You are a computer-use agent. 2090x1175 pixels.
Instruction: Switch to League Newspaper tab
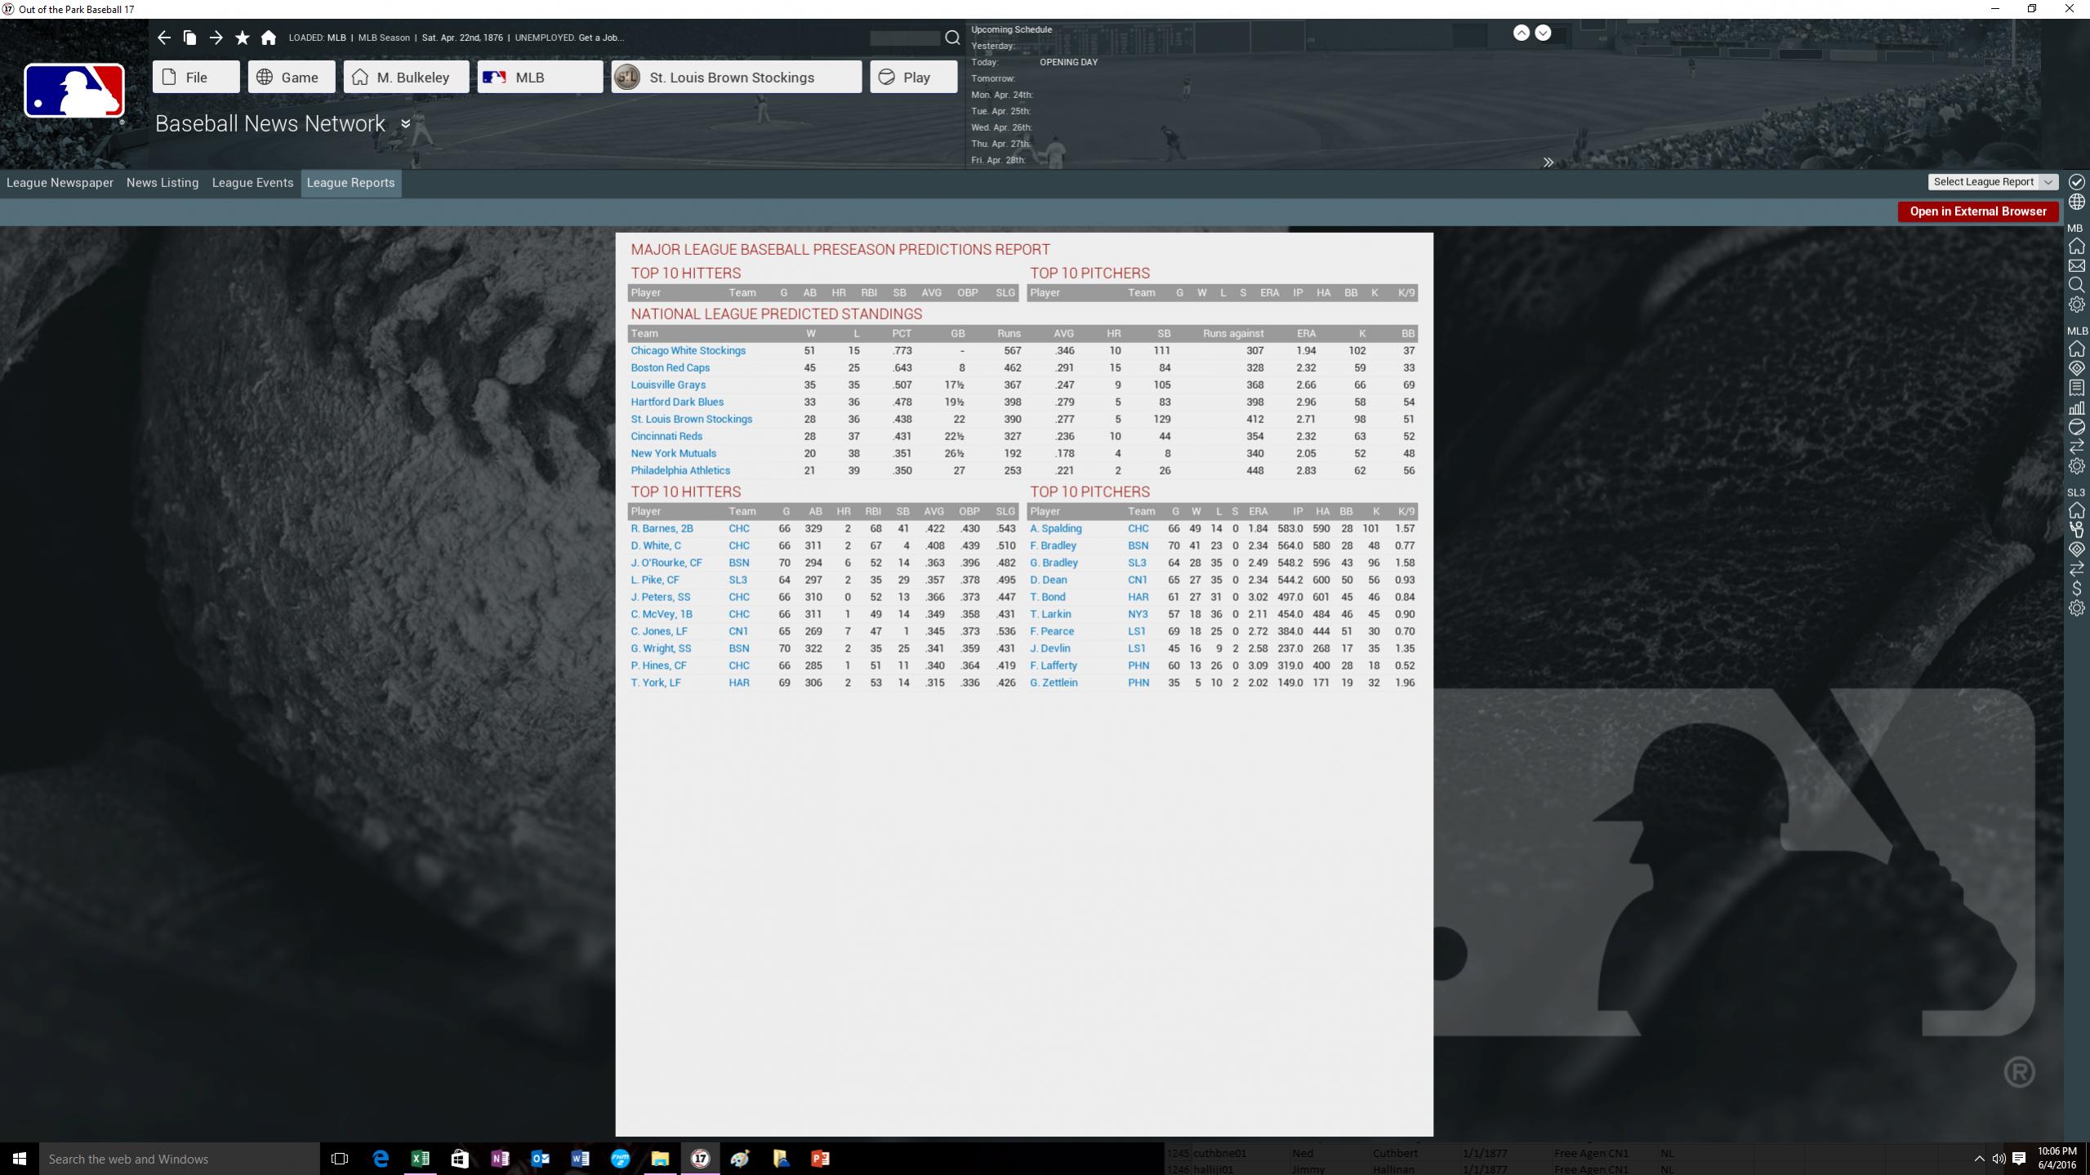(x=60, y=183)
